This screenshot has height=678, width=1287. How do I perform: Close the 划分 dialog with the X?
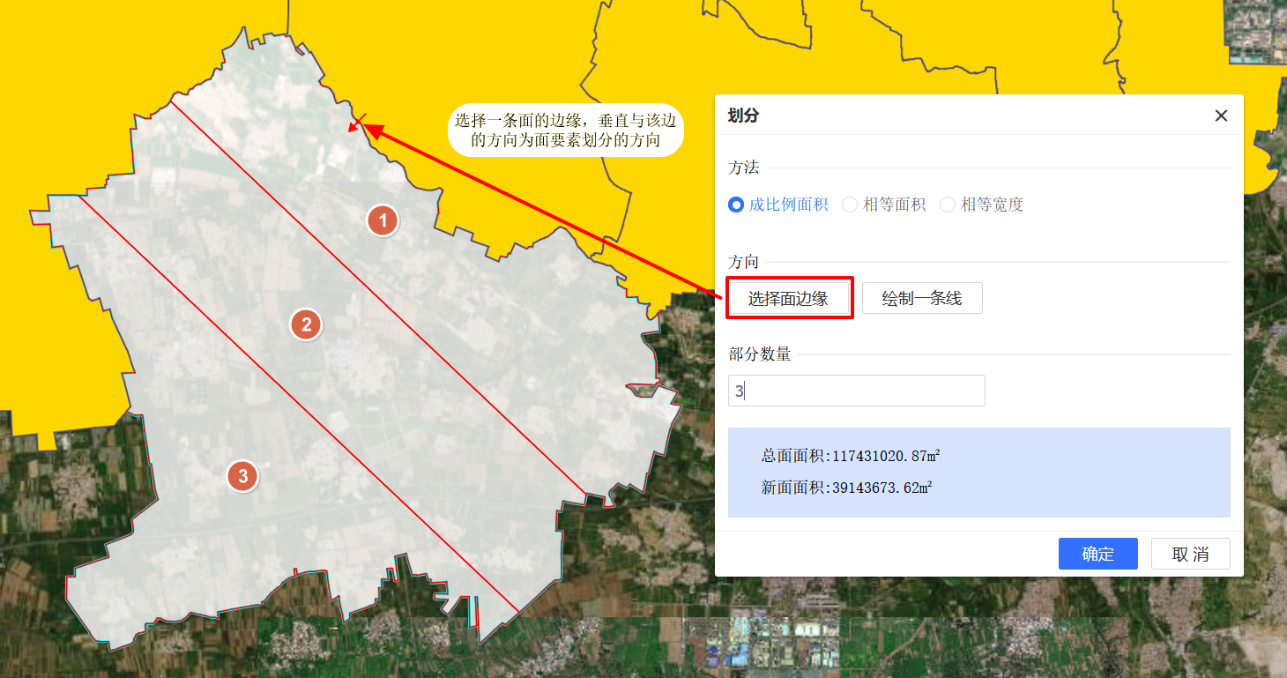point(1221,115)
